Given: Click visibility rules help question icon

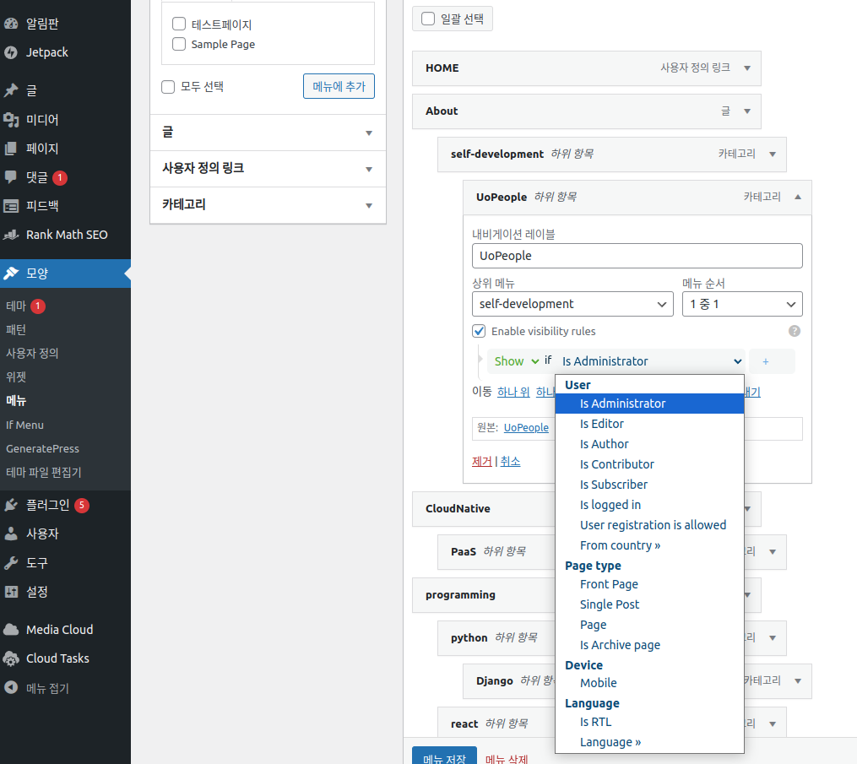Looking at the screenshot, I should pos(795,332).
